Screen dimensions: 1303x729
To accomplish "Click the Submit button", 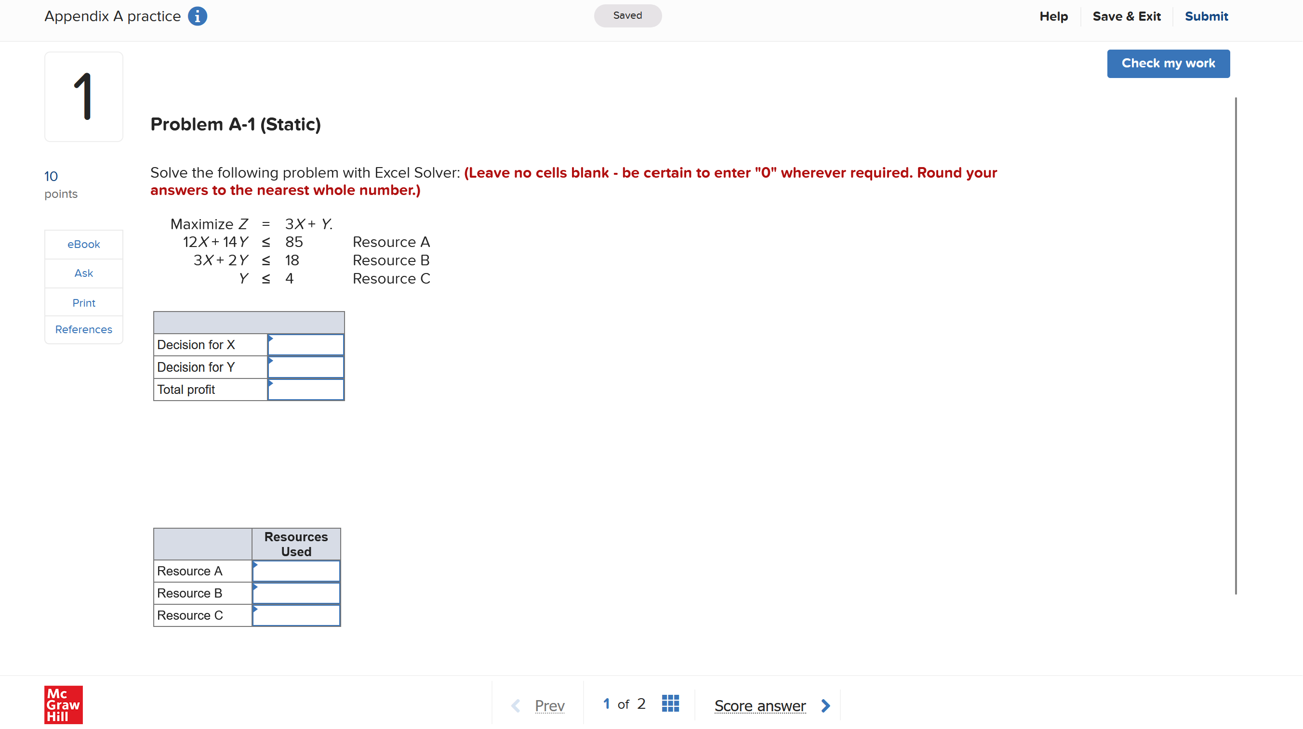I will [1207, 16].
